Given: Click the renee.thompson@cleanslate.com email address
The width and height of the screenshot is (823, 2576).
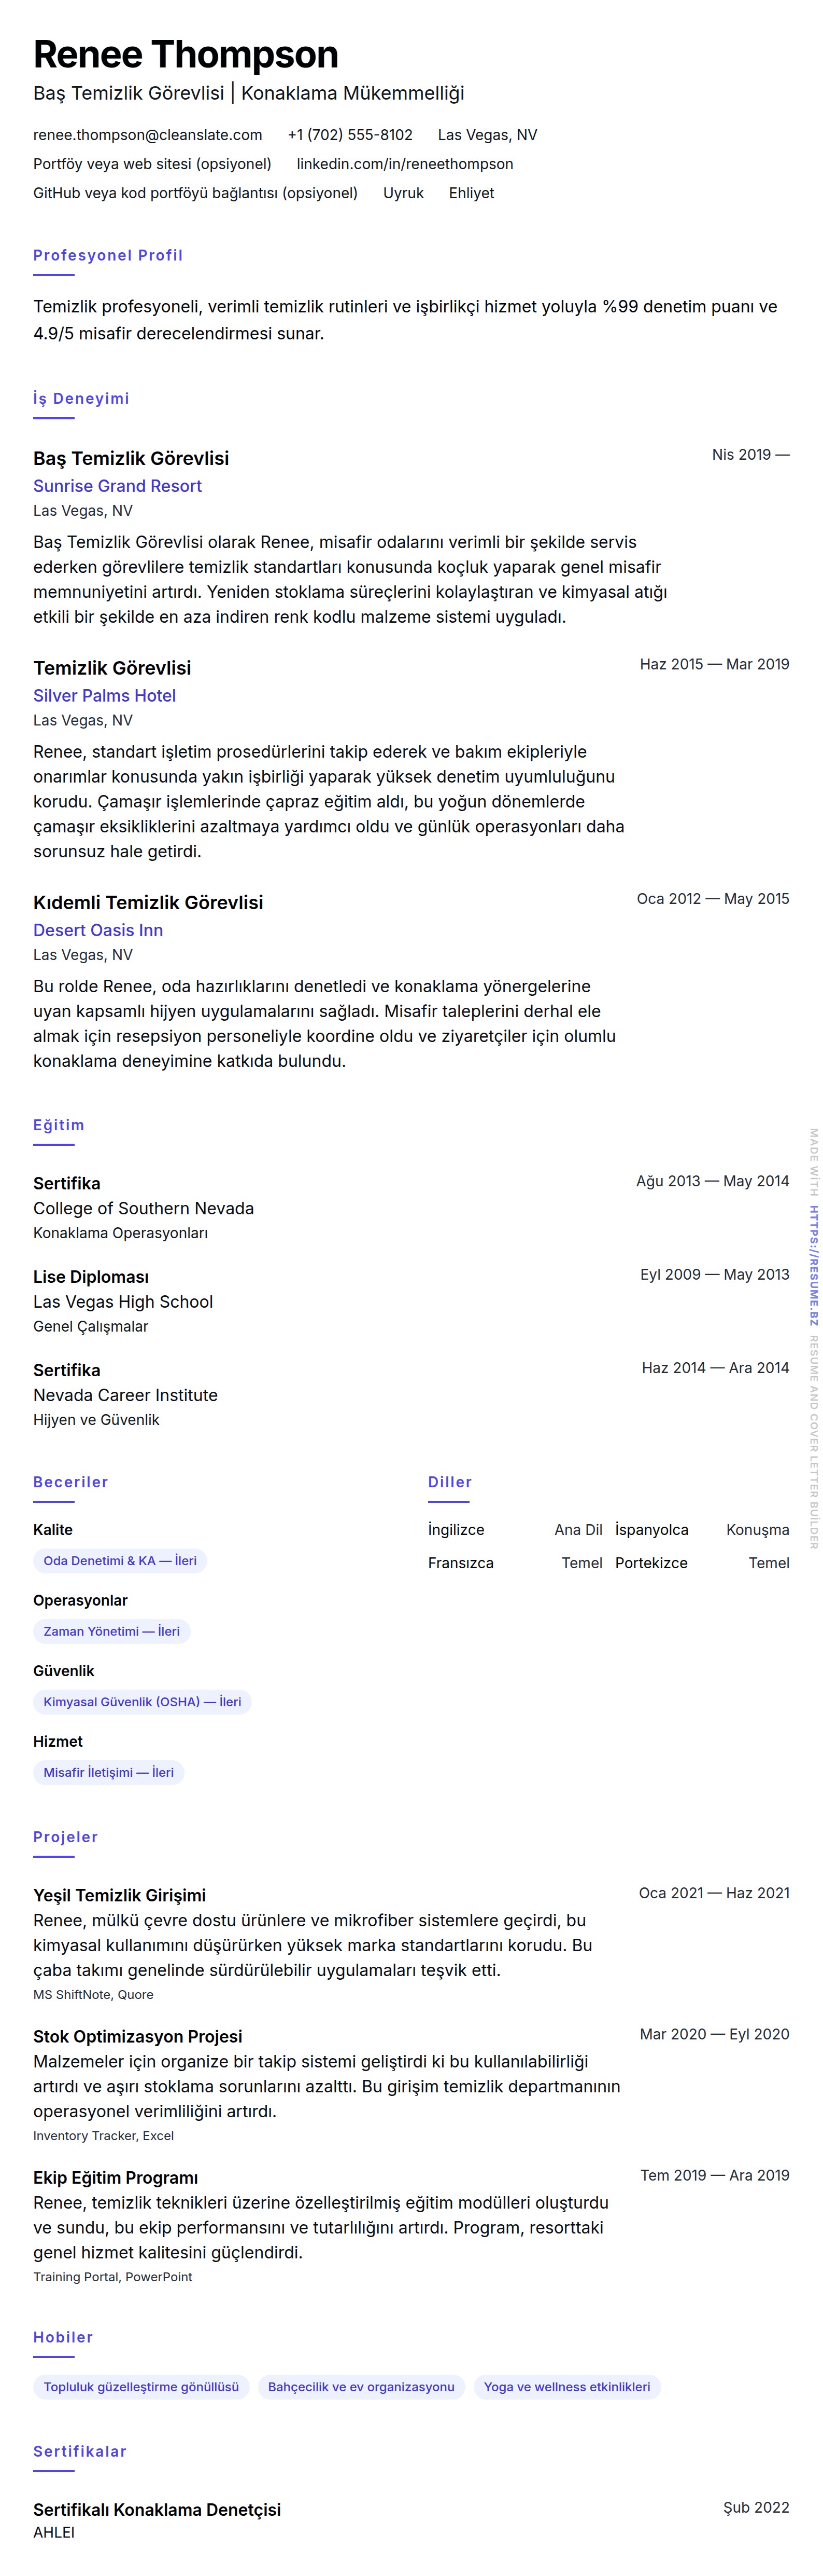Looking at the screenshot, I should pos(147,135).
